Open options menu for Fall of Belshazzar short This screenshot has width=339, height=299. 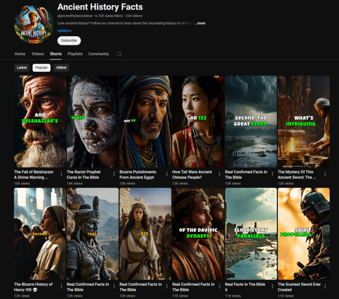pos(61,174)
